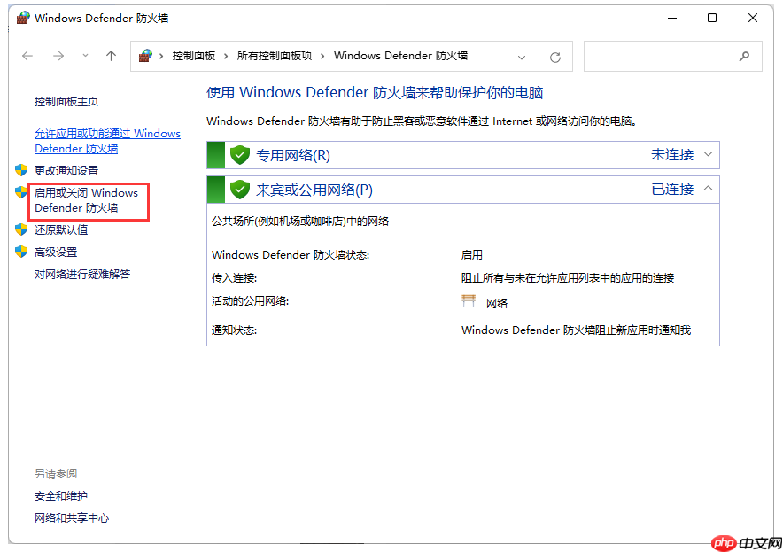This screenshot has height=552, width=783.
Task: Open the address bar history dropdown
Action: tap(522, 58)
